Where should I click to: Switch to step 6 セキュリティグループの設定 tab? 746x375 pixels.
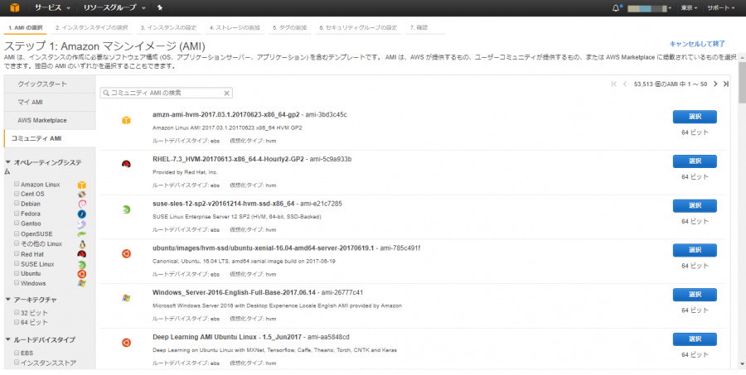pos(358,27)
